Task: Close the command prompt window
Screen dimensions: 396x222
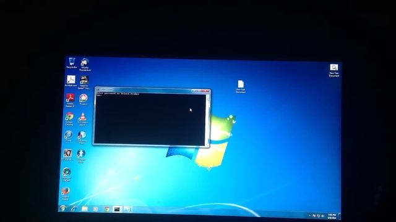Action: (x=206, y=91)
